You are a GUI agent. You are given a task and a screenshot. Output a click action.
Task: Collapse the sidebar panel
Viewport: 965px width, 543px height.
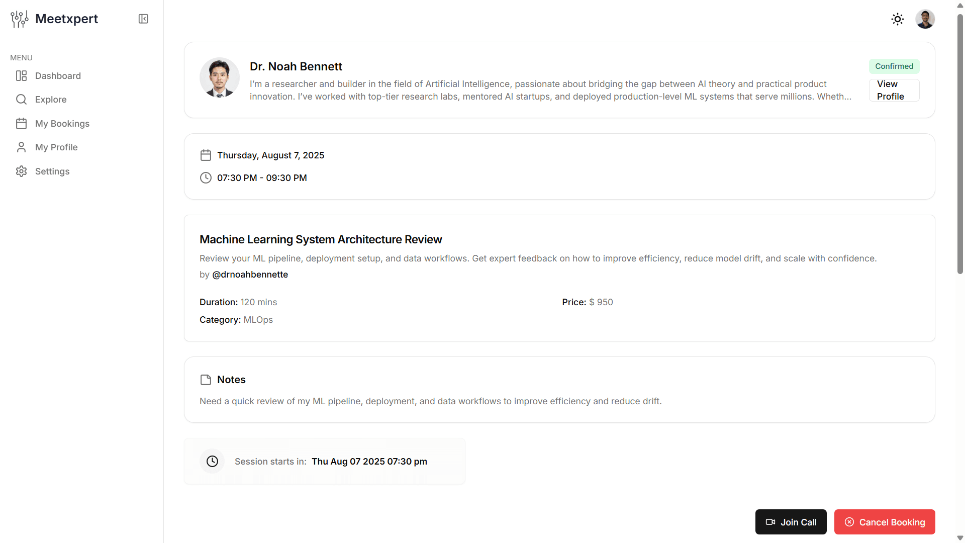(143, 19)
